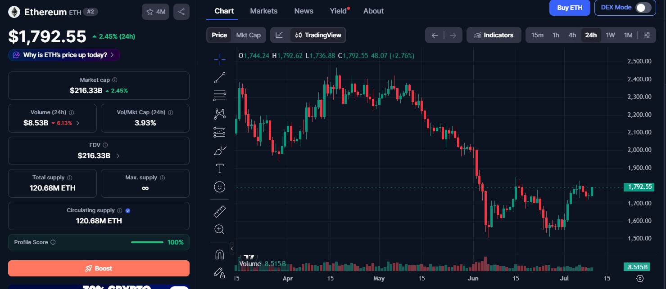Click the 1,792.55 price label on axis
The image size is (666, 289).
point(639,187)
